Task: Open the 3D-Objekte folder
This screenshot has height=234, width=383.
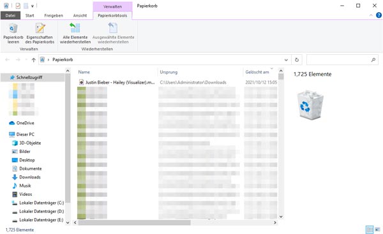Action: [30, 143]
